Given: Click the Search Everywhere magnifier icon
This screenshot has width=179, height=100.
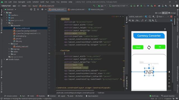Looking at the screenshot, I should coord(170,6).
